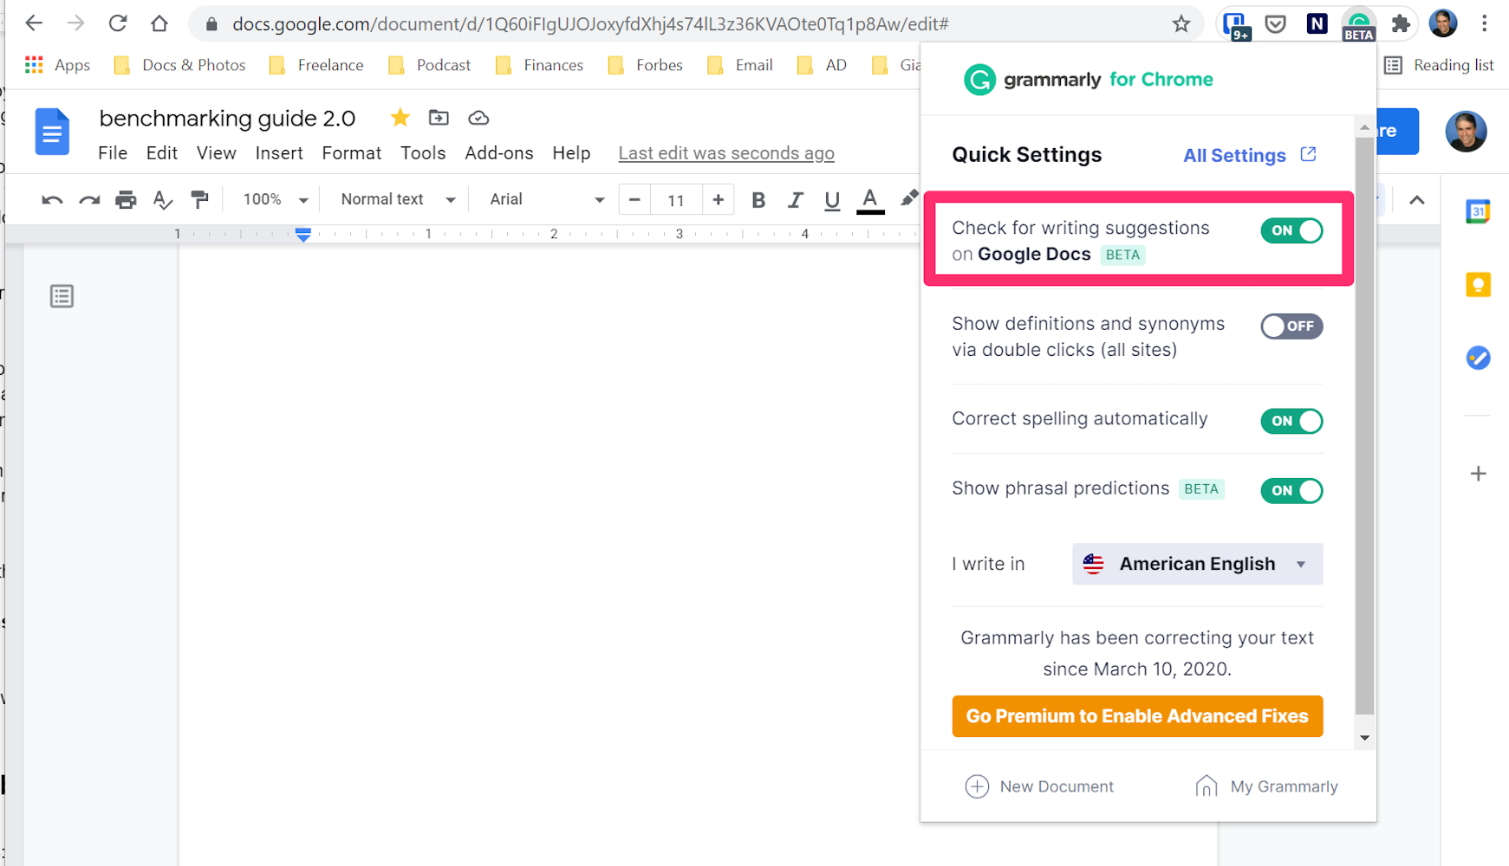The height and width of the screenshot is (866, 1509).
Task: Toggle Show phrasal predictions
Action: (1291, 490)
